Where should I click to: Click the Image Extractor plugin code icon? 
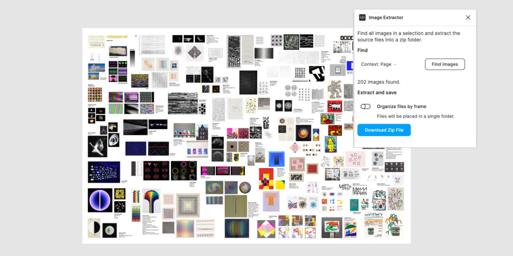coord(362,17)
